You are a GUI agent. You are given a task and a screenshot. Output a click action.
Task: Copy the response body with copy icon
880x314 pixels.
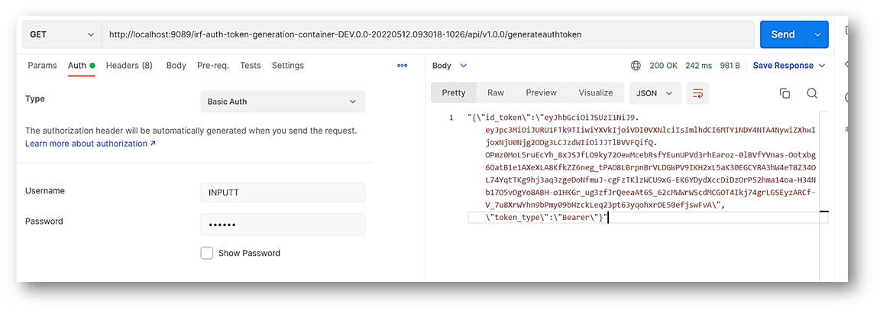click(x=784, y=93)
